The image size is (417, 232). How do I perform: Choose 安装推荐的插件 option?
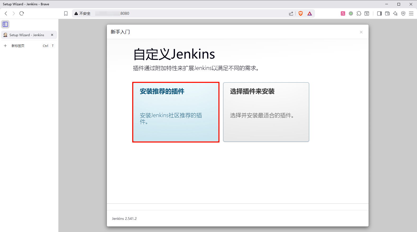pos(176,112)
